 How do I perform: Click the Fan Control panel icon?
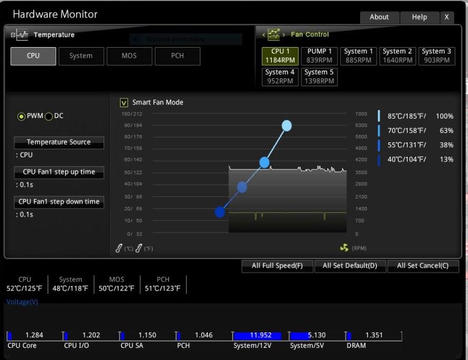click(x=274, y=34)
